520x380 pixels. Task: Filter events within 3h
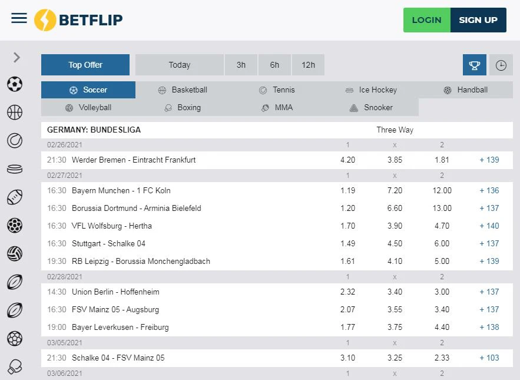click(241, 65)
